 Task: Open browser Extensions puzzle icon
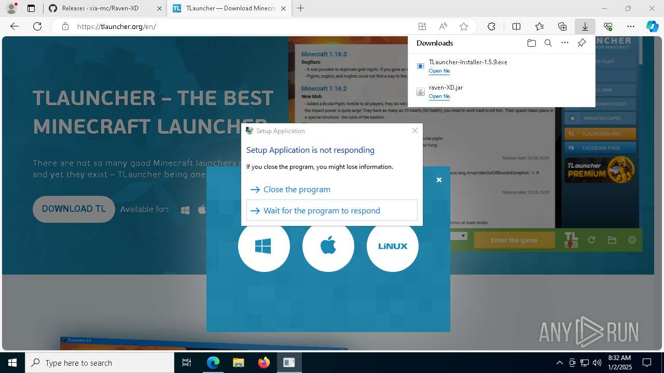(x=491, y=26)
